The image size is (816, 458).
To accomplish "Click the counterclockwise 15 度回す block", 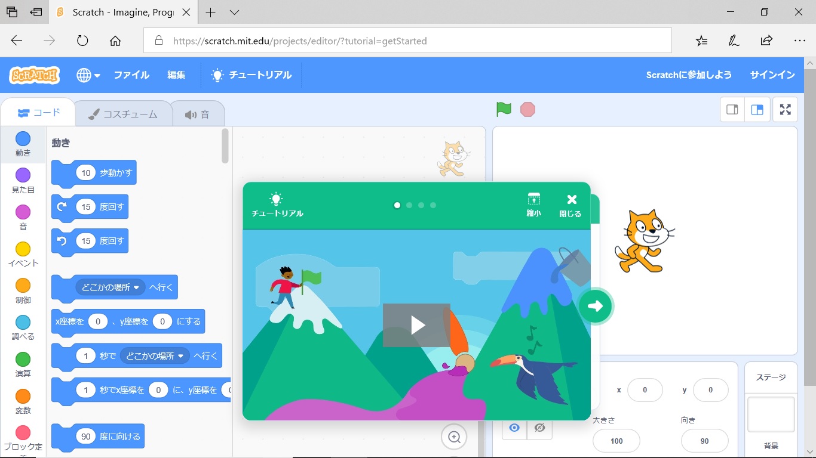I will pyautogui.click(x=90, y=241).
